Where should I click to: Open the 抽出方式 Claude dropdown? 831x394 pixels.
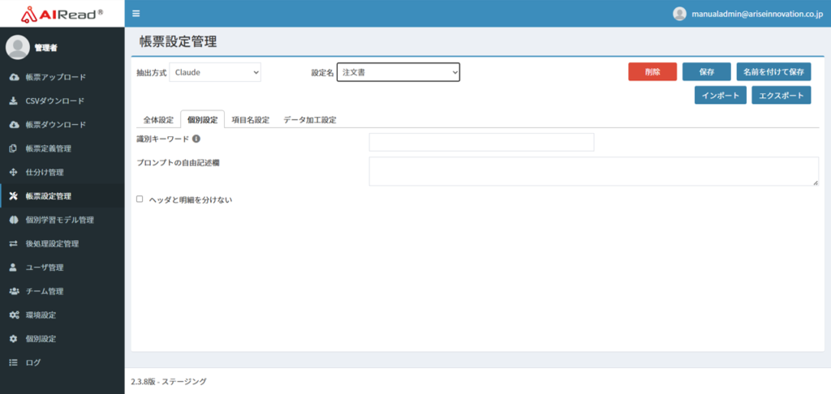(x=215, y=72)
